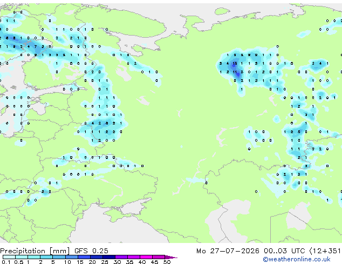Click the date "Mo 27-07-2026"
342x264 pixels.
click(228, 251)
